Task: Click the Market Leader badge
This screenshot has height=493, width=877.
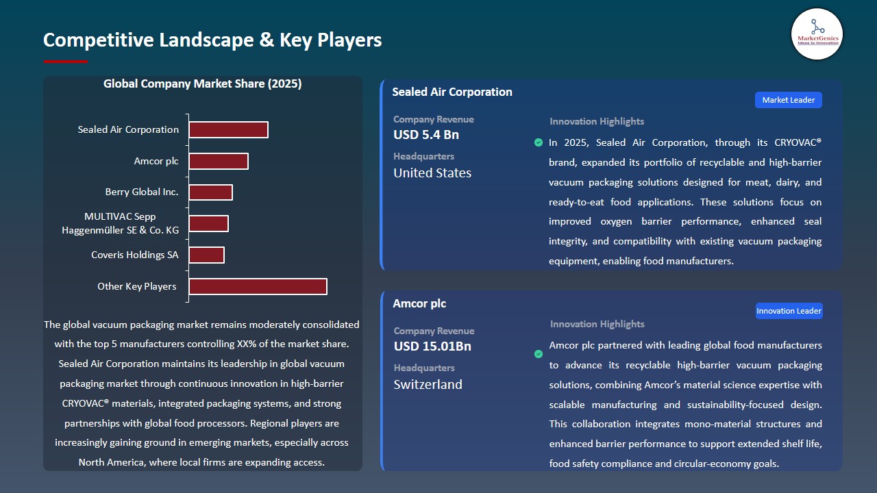Action: point(788,100)
